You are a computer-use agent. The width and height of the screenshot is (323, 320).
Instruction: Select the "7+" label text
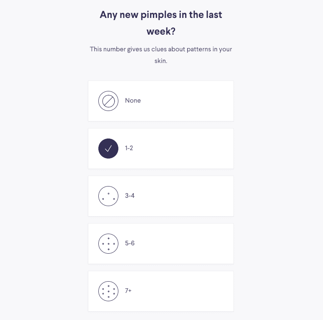pos(128,291)
